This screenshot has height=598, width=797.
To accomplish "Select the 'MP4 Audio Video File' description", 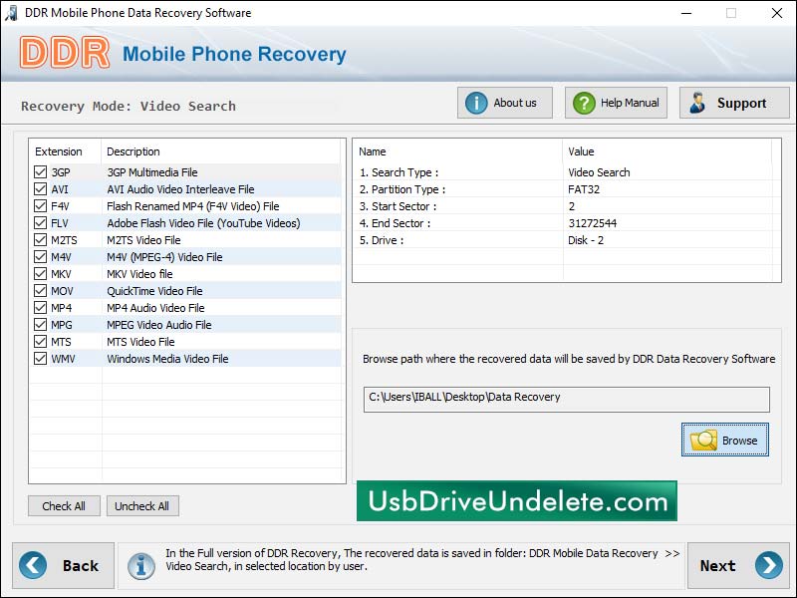I will coord(155,308).
